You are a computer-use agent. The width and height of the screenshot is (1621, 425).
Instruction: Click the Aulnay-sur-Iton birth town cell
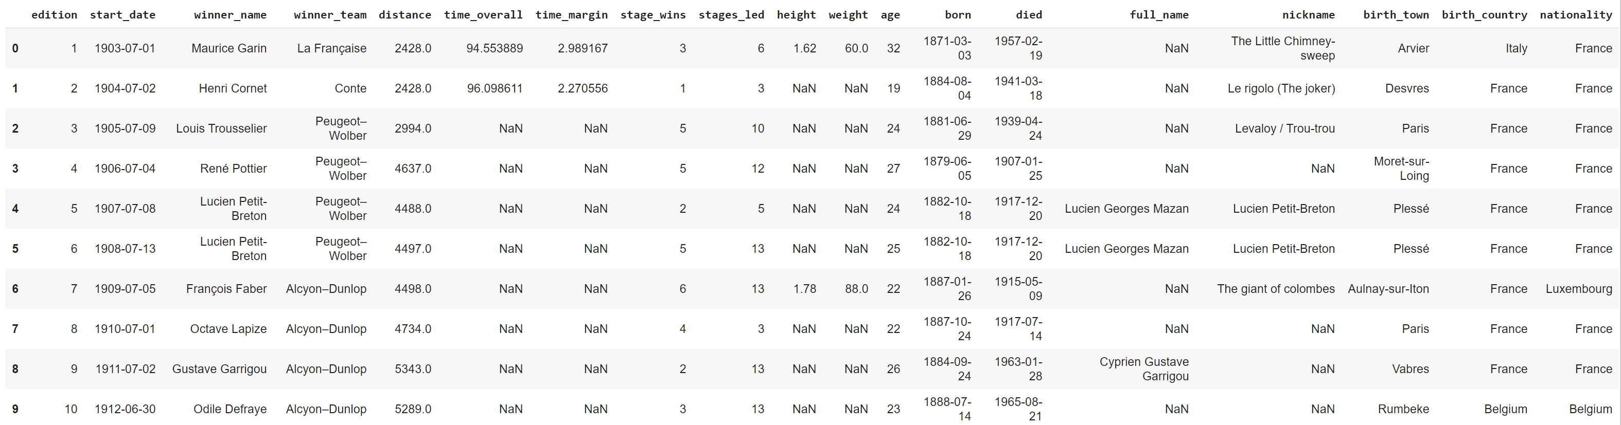[1387, 289]
